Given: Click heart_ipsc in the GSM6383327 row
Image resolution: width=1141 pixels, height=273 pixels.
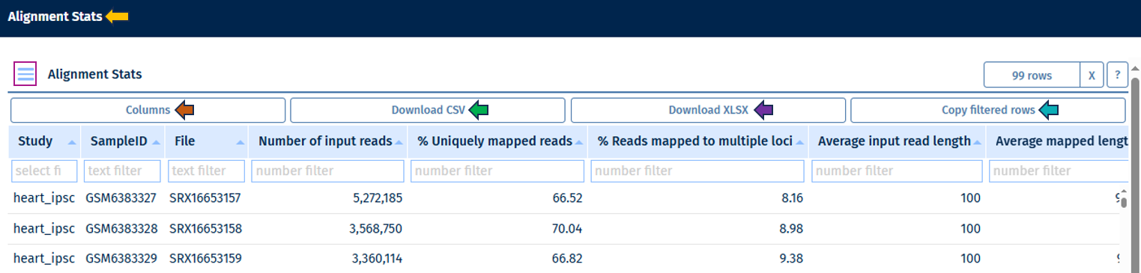Looking at the screenshot, I should pyautogui.click(x=44, y=198).
